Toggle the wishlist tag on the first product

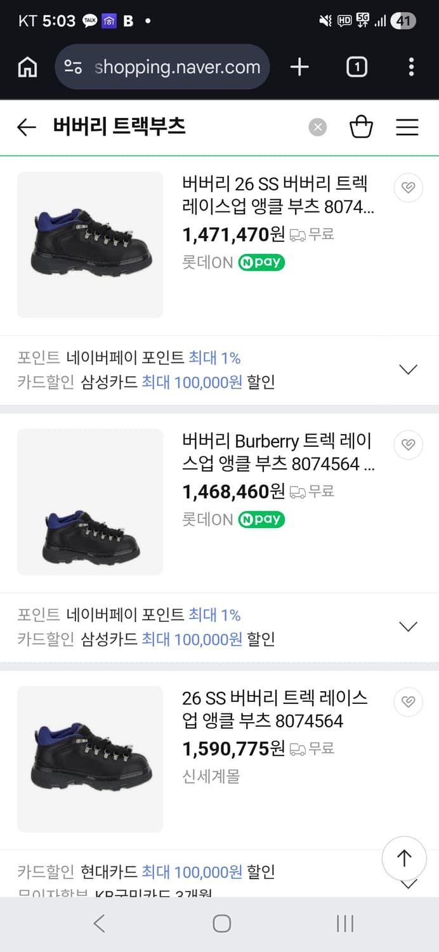tap(409, 188)
